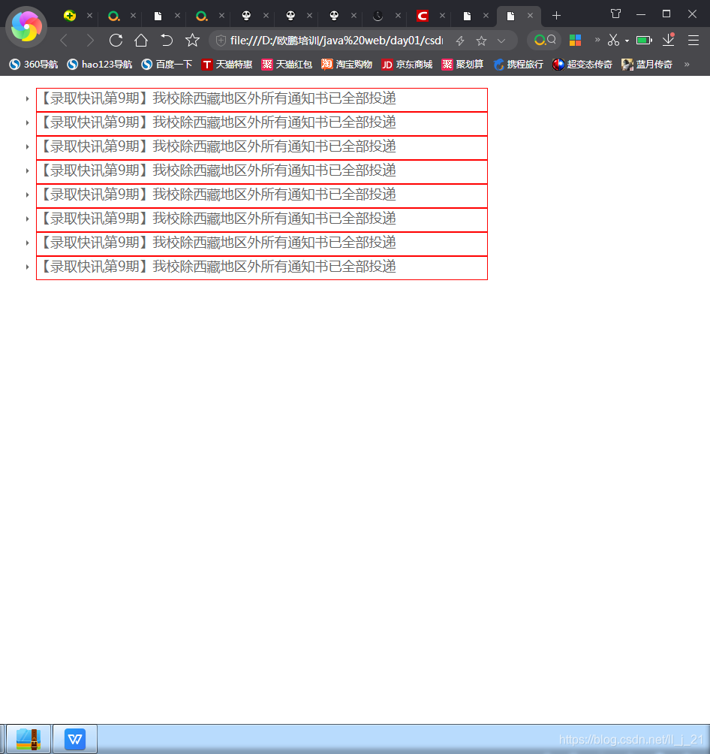Show more toolbar extensions chevron
The image size is (710, 754).
coord(597,40)
